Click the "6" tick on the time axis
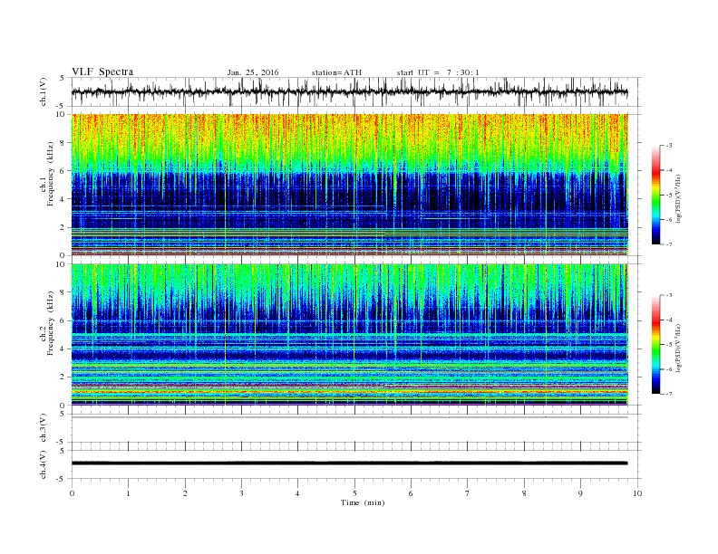 coord(411,493)
